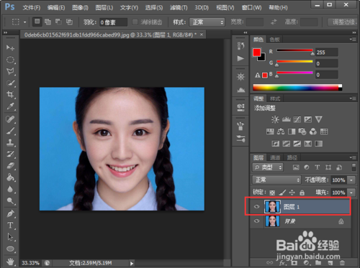This screenshot has height=268, width=360.
Task: Click the New selection mode button
Action: [x=37, y=22]
